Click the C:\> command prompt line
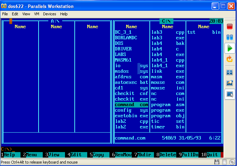237x166 pixels. (x=112, y=149)
